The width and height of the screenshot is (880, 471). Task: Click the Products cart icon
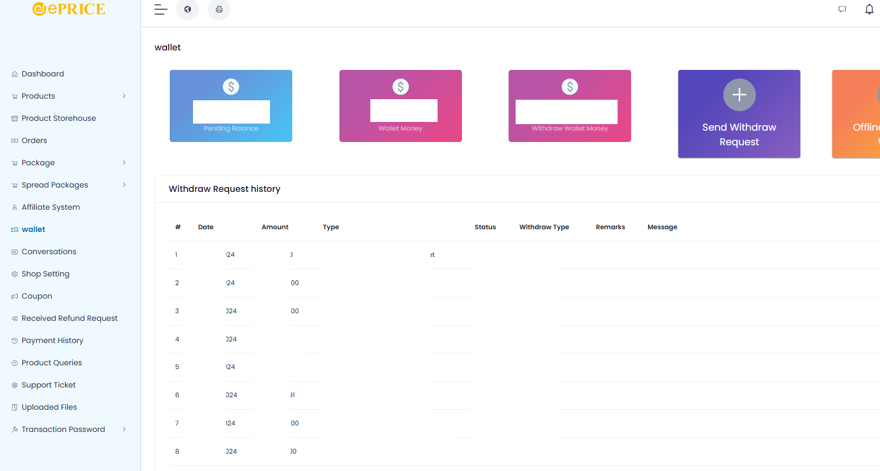(15, 96)
